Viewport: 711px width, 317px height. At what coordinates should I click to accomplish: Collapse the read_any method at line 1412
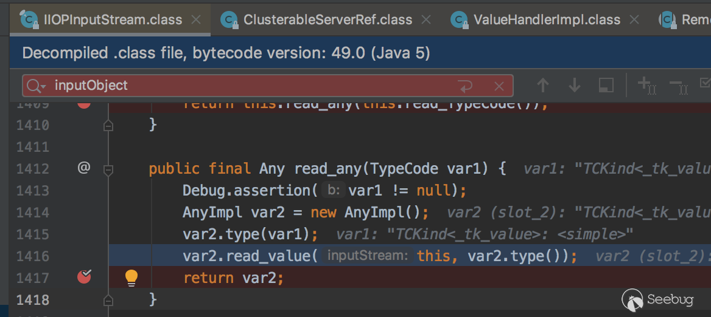(108, 169)
